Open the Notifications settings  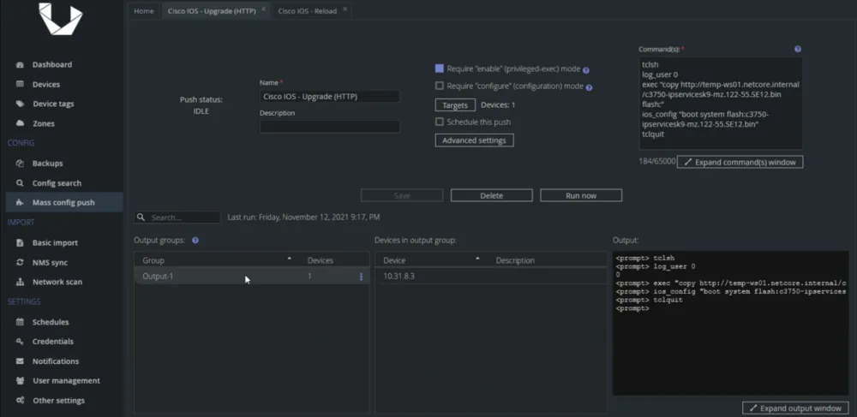55,361
